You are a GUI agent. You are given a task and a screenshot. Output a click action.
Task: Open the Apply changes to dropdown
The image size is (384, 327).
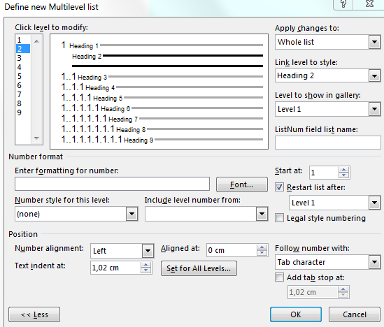(x=374, y=42)
